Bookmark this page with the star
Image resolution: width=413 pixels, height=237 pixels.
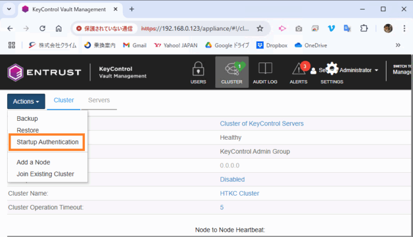click(x=260, y=28)
